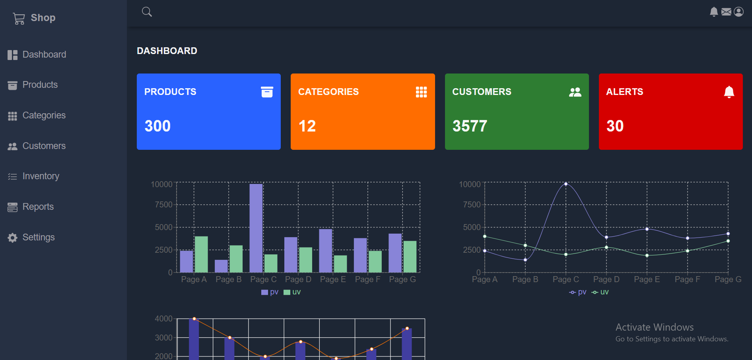Image resolution: width=752 pixels, height=360 pixels.
Task: Click the Alerts count 30
Action: (x=615, y=126)
